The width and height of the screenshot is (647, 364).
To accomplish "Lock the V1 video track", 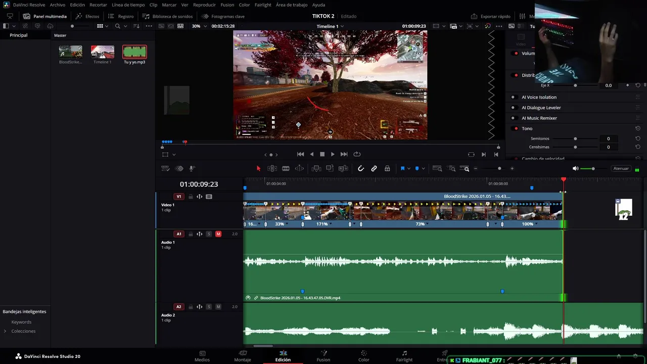I will coord(191,197).
